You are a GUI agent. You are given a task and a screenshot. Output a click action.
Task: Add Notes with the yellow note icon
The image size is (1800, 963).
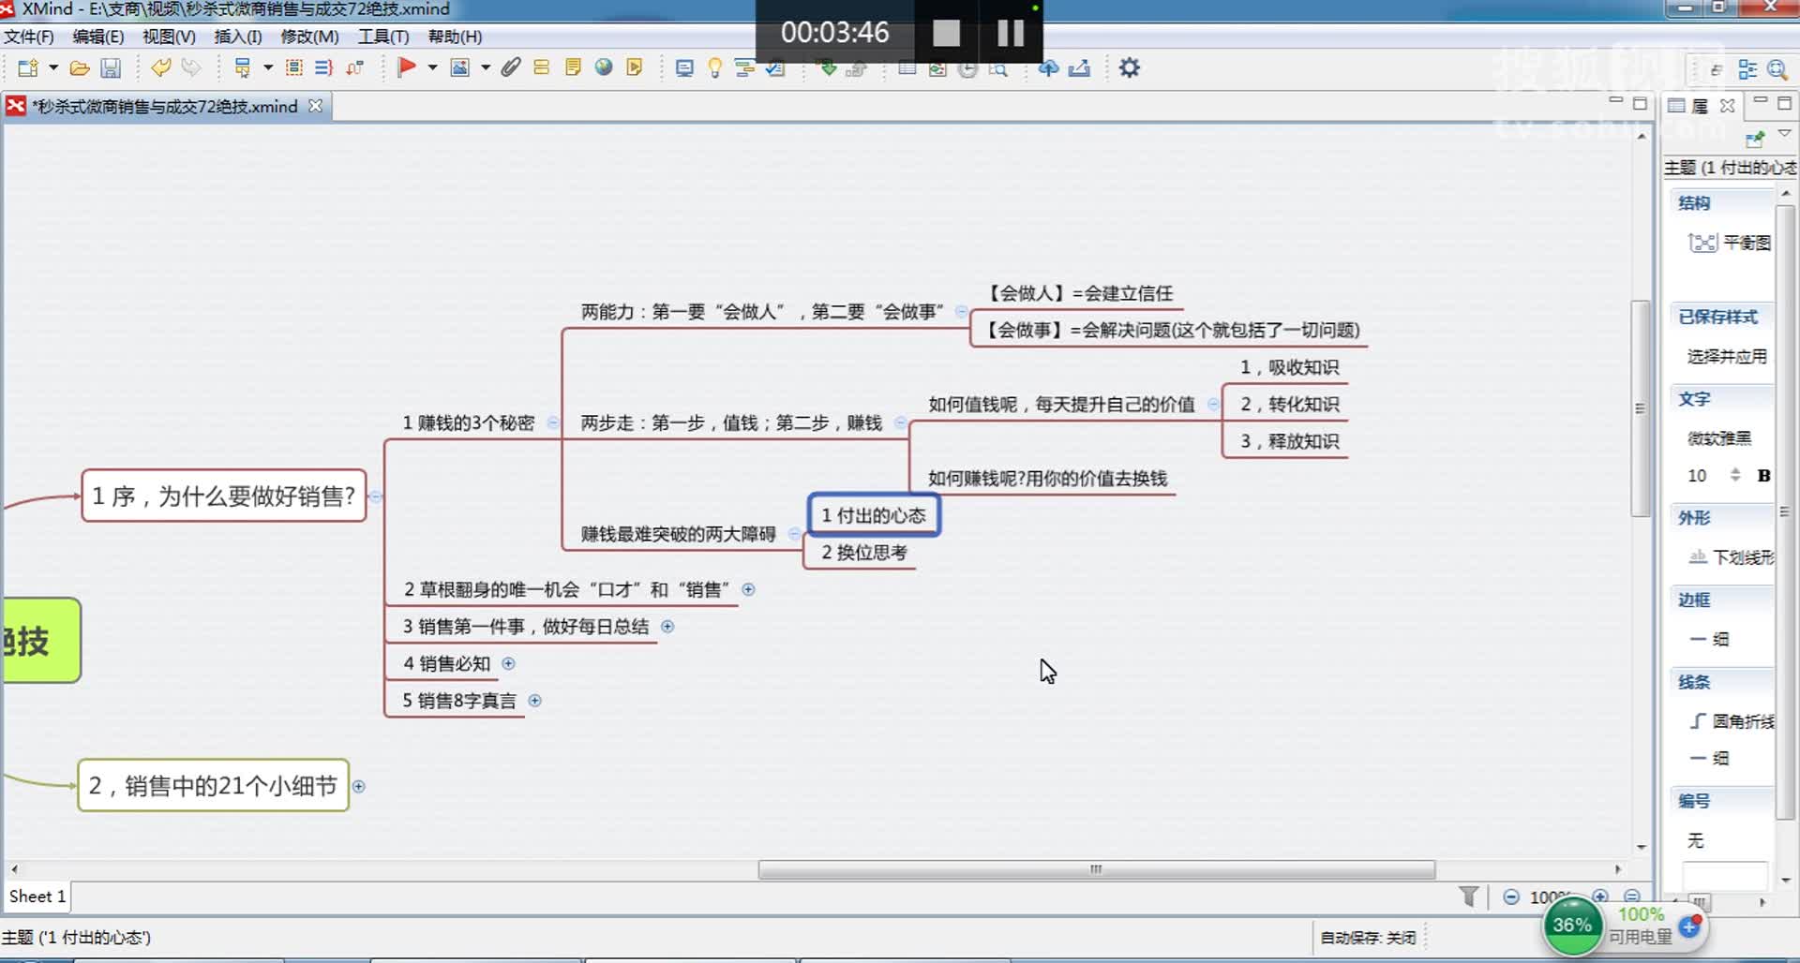point(573,67)
